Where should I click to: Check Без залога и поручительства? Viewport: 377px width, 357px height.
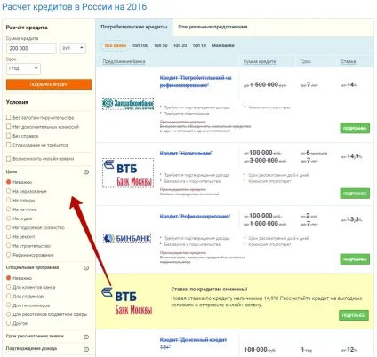9,117
